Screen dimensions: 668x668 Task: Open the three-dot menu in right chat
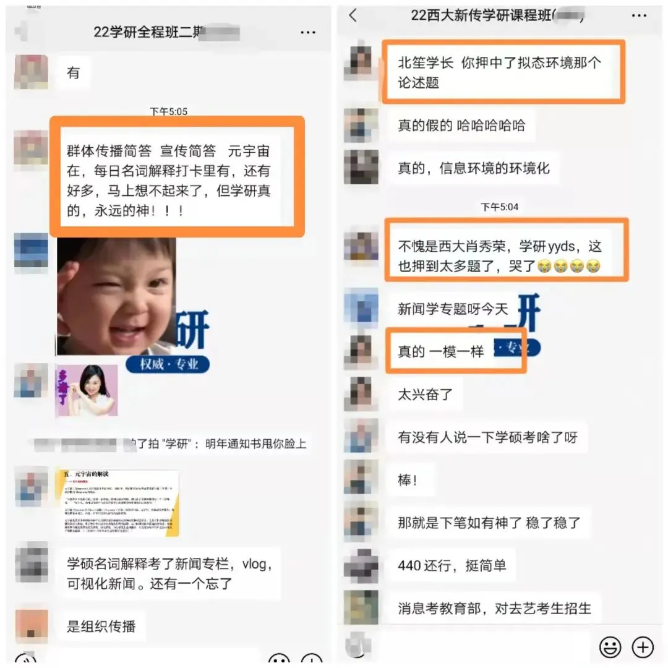click(x=639, y=16)
